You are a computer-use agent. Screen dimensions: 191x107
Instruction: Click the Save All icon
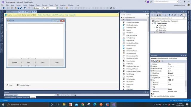[x=21, y=8]
